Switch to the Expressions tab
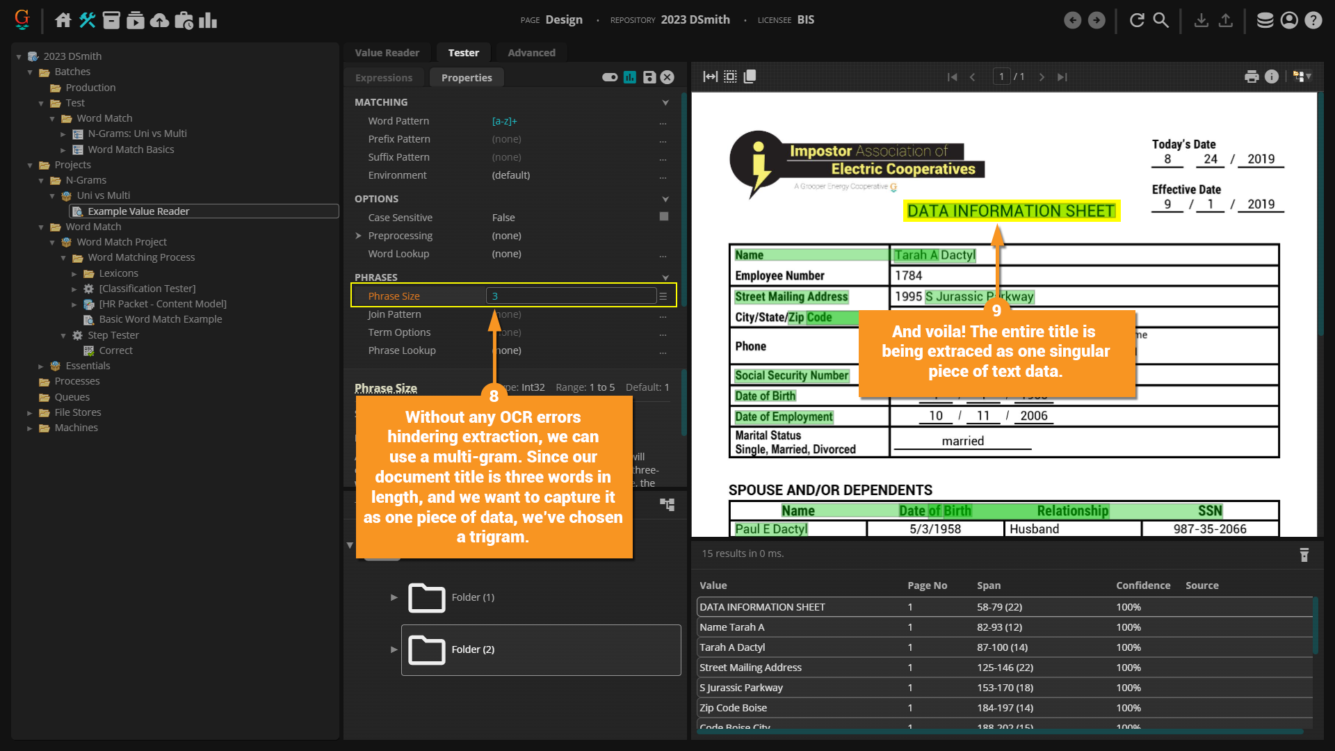The image size is (1335, 751). click(x=384, y=78)
